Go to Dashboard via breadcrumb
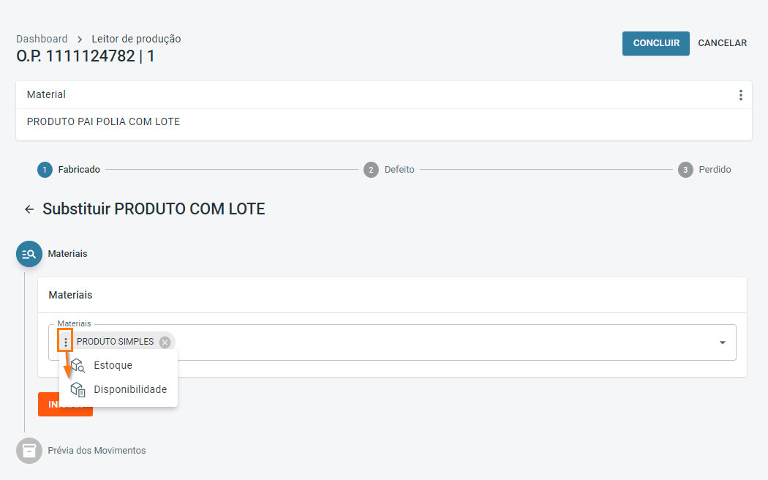Viewport: 768px width, 480px height. point(42,39)
